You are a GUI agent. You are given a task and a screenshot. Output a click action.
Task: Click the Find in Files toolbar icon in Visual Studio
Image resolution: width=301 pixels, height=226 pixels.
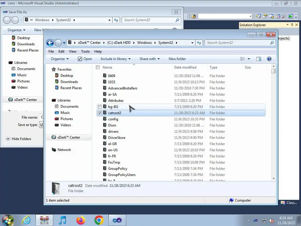click(x=193, y=16)
